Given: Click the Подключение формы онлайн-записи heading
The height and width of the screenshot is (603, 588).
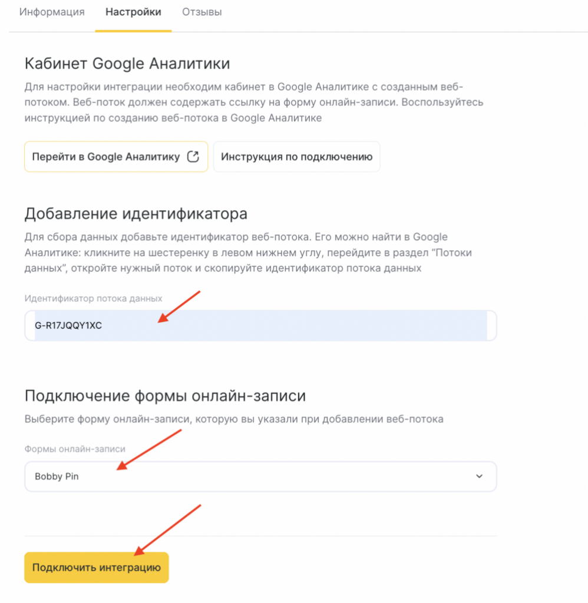Looking at the screenshot, I should (165, 395).
